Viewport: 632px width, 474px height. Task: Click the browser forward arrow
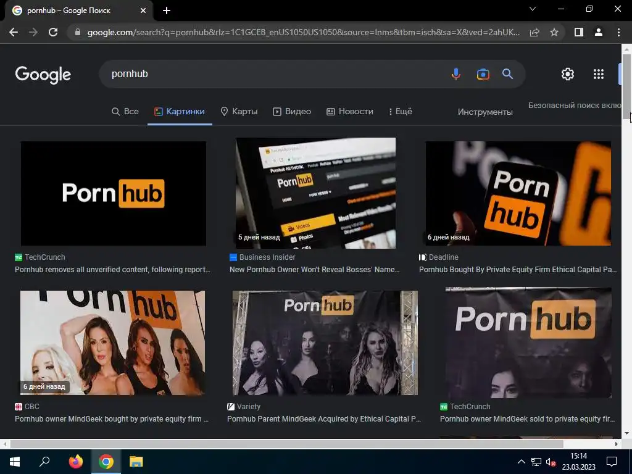pos(33,32)
